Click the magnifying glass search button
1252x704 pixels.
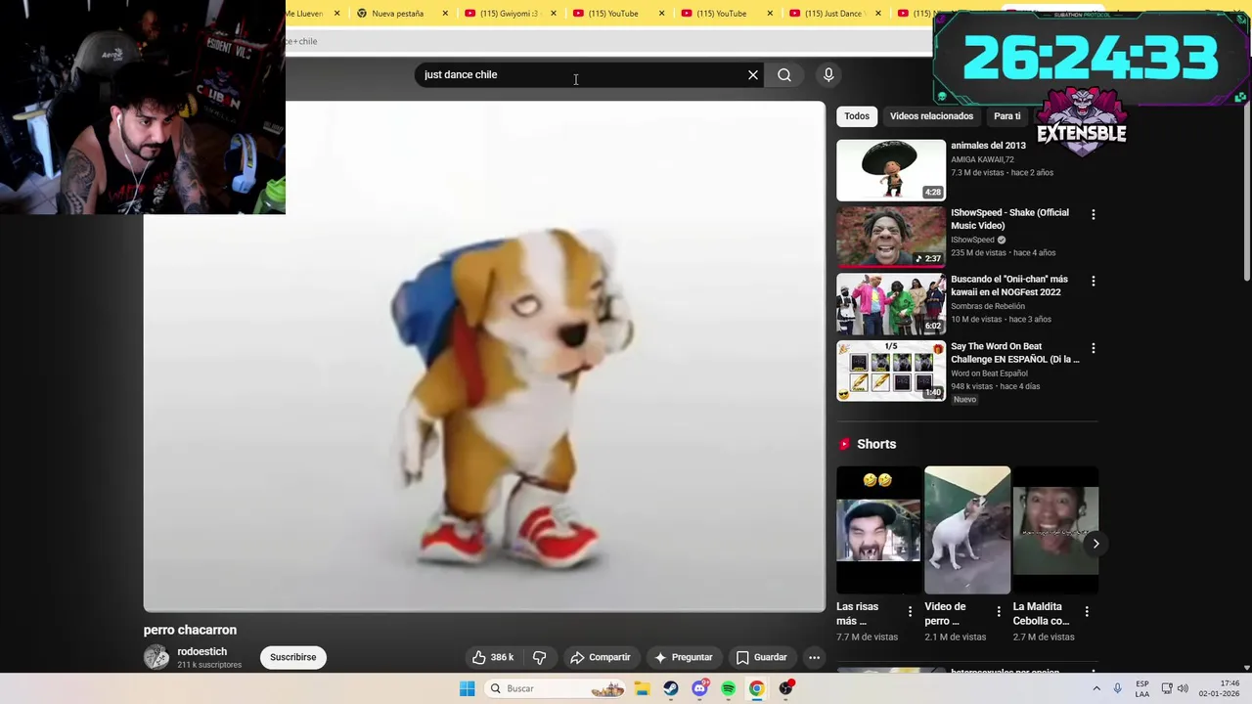[784, 75]
